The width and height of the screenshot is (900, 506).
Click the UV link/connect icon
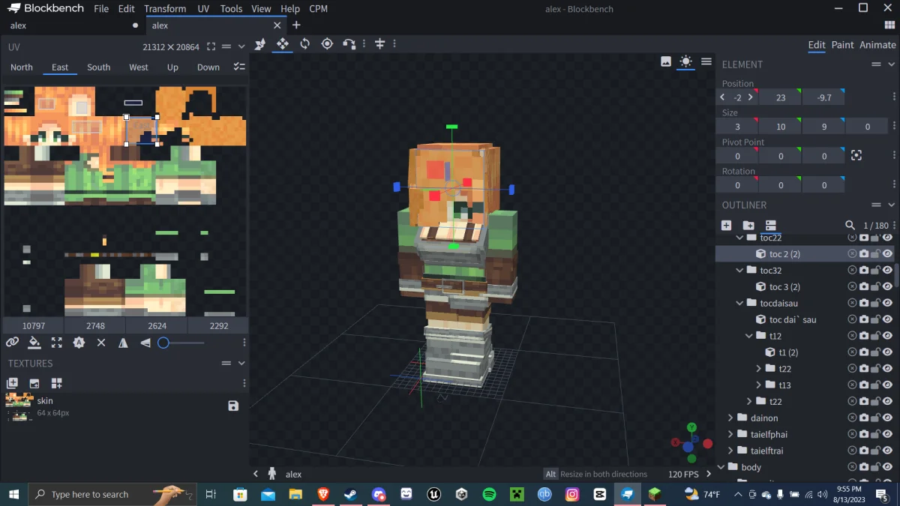tap(12, 343)
